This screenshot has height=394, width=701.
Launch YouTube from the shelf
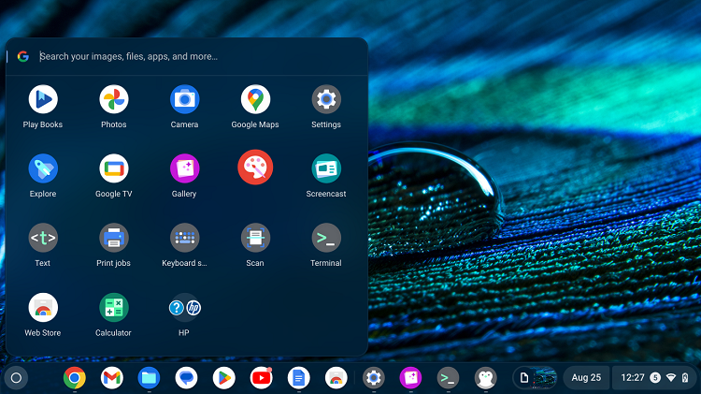[261, 377]
